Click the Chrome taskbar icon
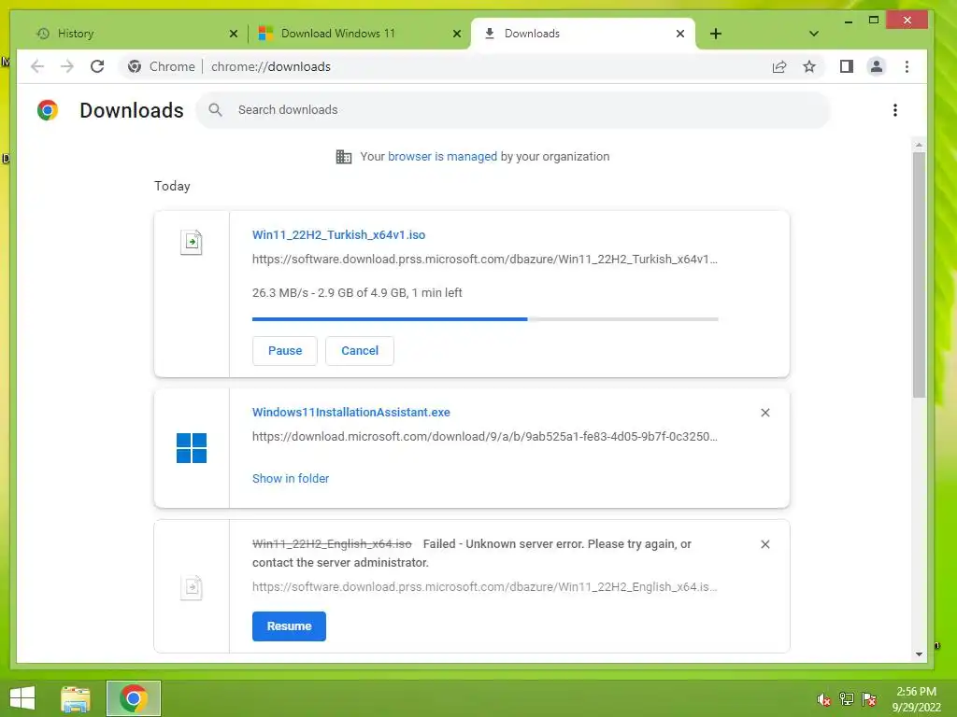957x717 pixels. (134, 698)
